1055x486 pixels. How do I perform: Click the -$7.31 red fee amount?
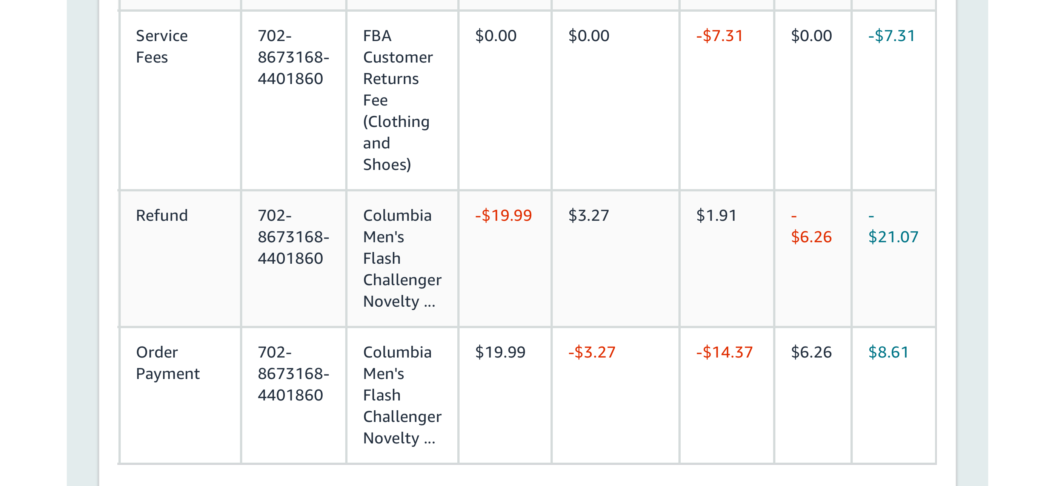pos(719,35)
